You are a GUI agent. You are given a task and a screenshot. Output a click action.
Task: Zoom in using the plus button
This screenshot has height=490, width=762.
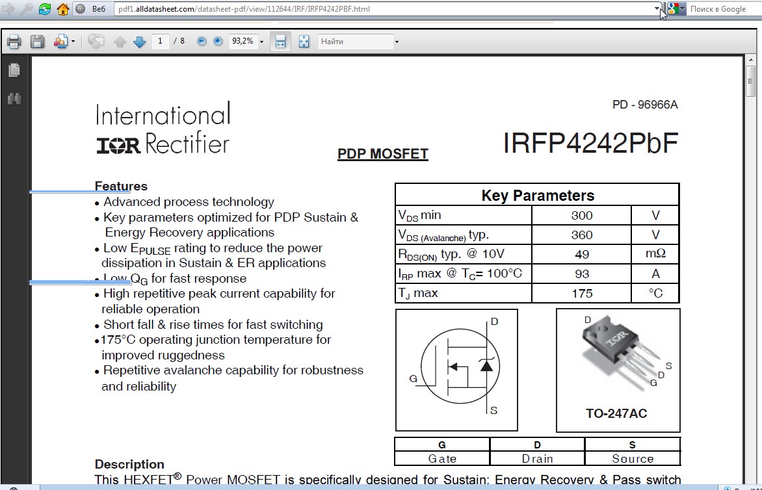point(218,41)
